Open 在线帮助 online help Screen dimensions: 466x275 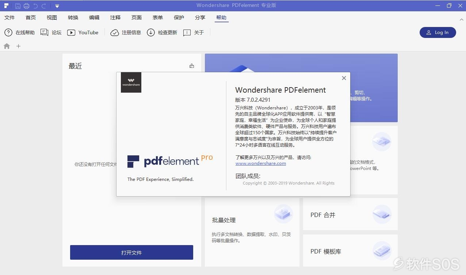click(19, 32)
